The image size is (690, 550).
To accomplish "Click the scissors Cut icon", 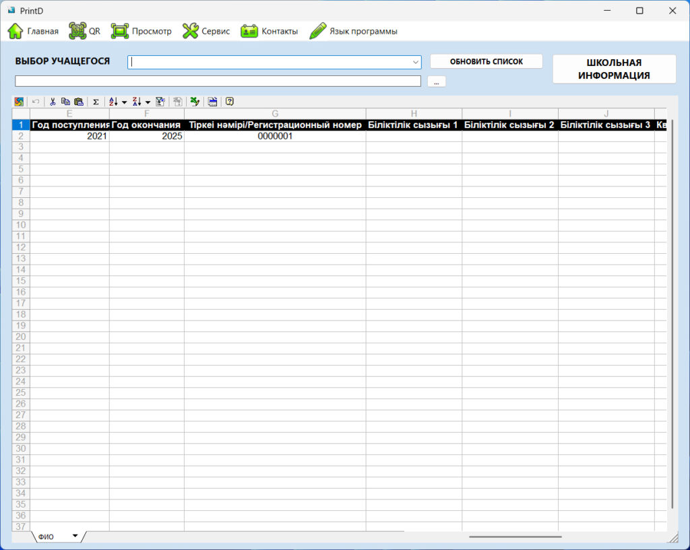I will pyautogui.click(x=53, y=102).
